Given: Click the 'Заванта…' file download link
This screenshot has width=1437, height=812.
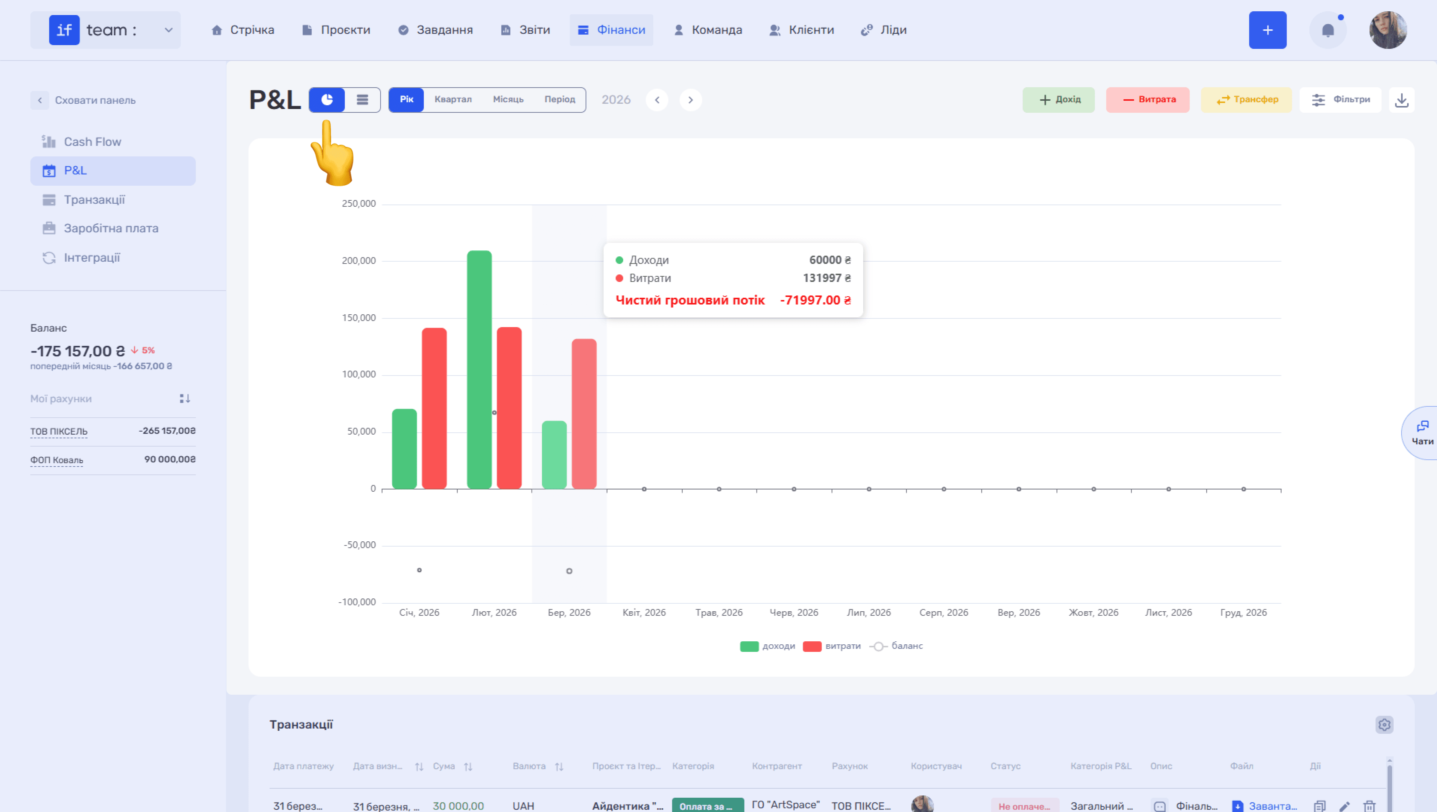Looking at the screenshot, I should 1264,806.
